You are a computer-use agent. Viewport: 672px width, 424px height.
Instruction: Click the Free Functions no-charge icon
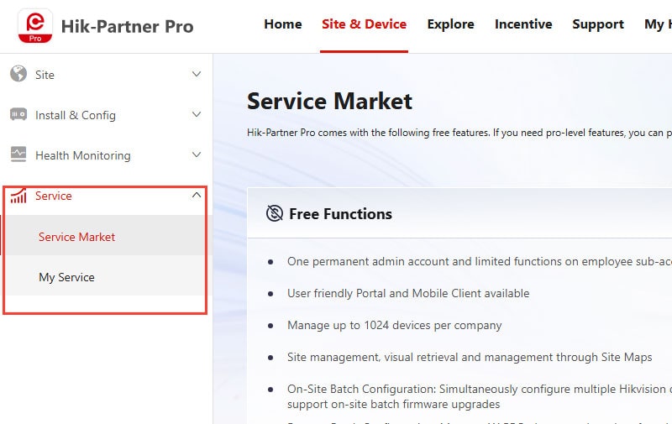pos(275,213)
